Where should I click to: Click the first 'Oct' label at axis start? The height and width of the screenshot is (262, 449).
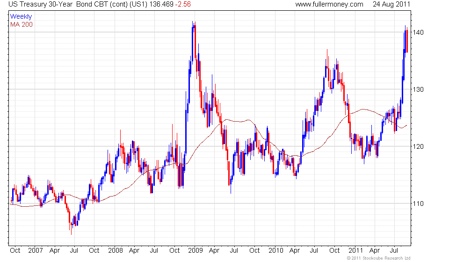tap(15, 251)
